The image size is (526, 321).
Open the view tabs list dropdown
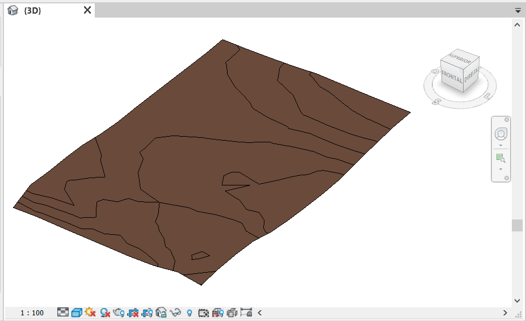pyautogui.click(x=517, y=10)
